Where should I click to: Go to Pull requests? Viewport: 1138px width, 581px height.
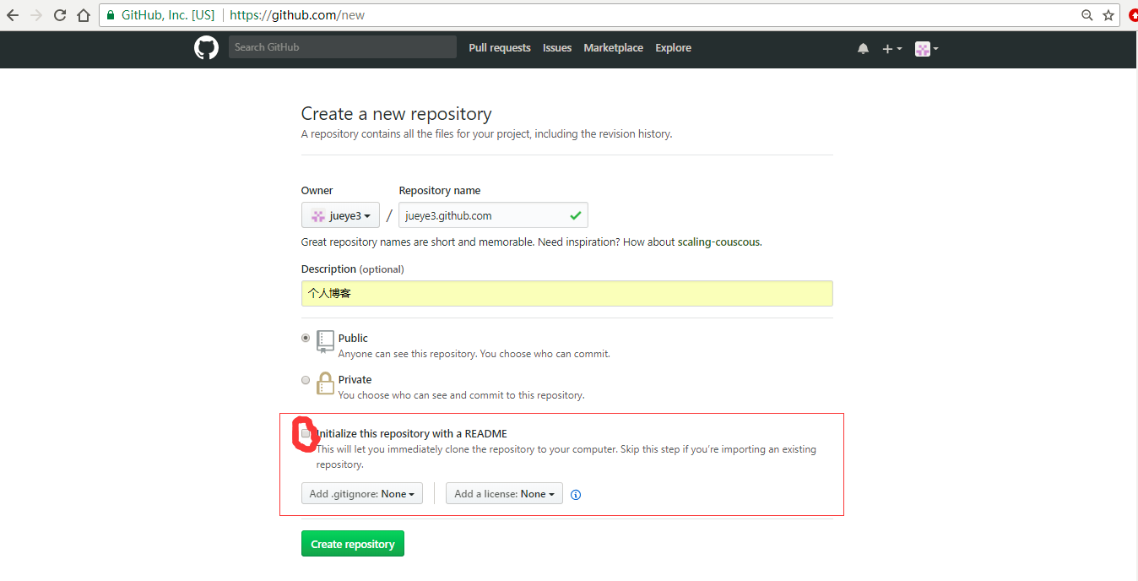[x=500, y=48]
